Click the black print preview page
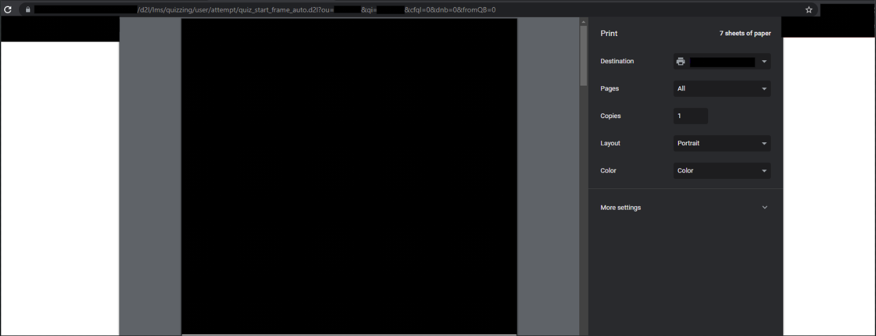Image resolution: width=876 pixels, height=336 pixels. click(x=349, y=176)
